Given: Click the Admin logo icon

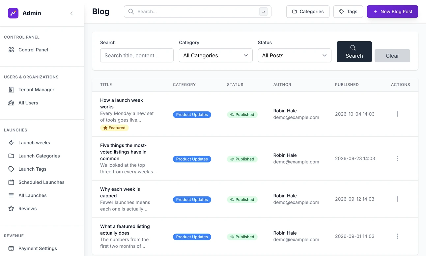Looking at the screenshot, I should [13, 13].
